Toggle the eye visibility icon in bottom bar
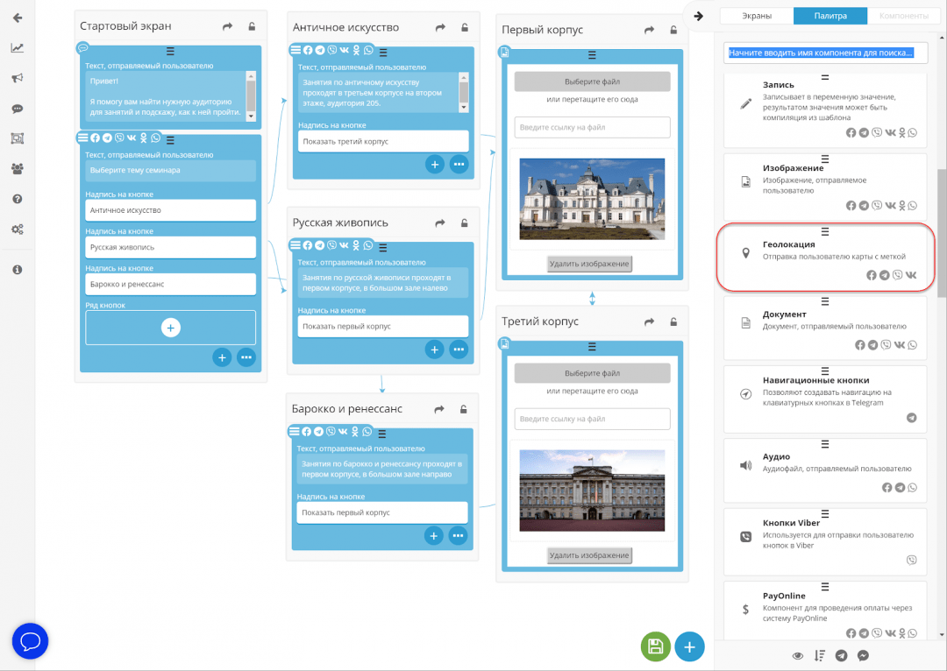This screenshot has height=671, width=947. coord(798,655)
